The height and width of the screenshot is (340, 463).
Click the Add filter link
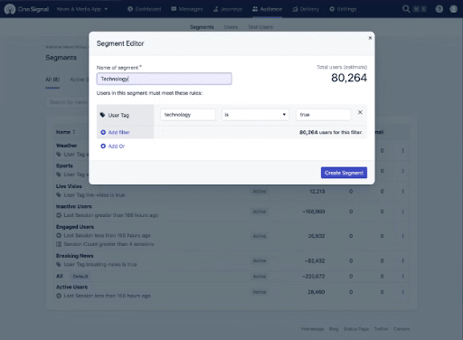119,132
